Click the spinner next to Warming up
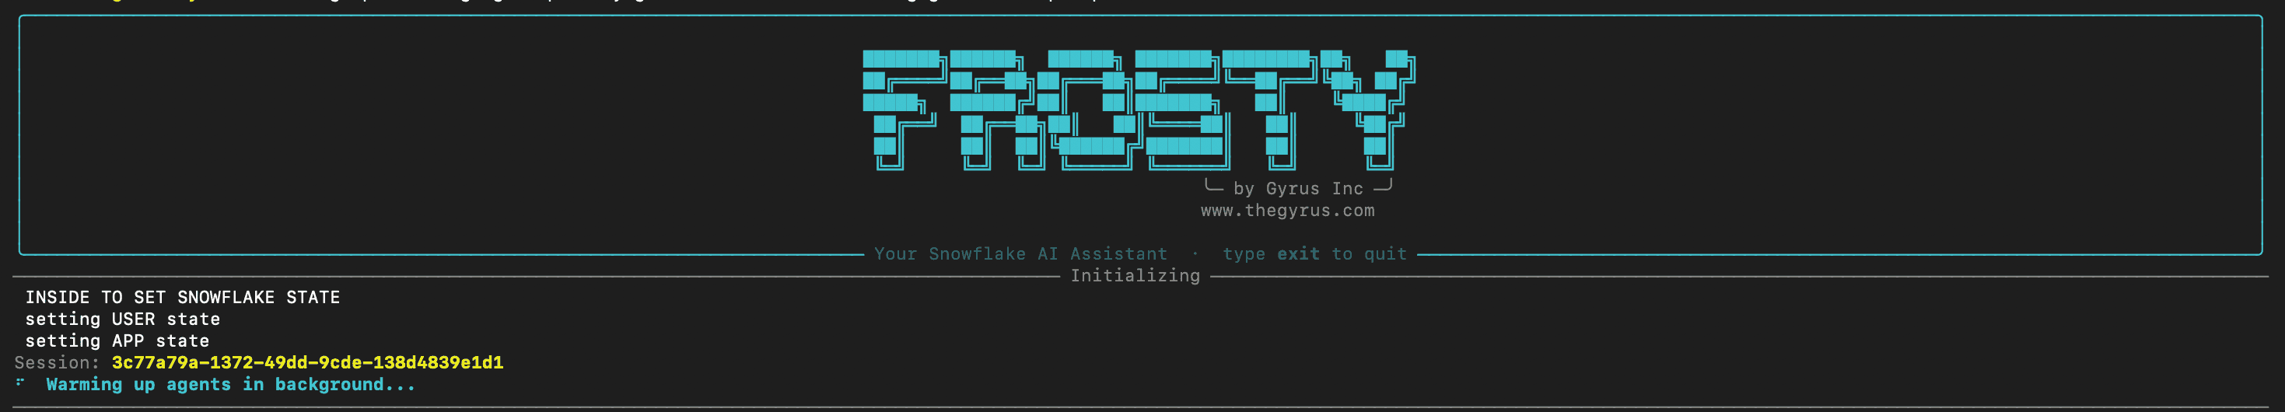Screen dimensions: 2285x412 [20, 382]
